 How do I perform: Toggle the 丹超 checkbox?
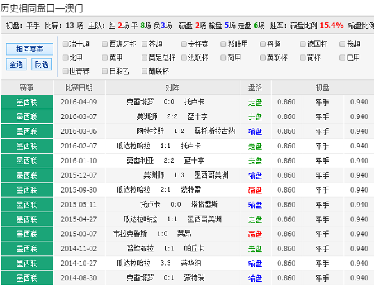263,44
